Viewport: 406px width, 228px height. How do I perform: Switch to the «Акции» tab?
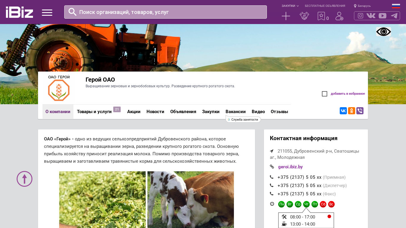(134, 112)
